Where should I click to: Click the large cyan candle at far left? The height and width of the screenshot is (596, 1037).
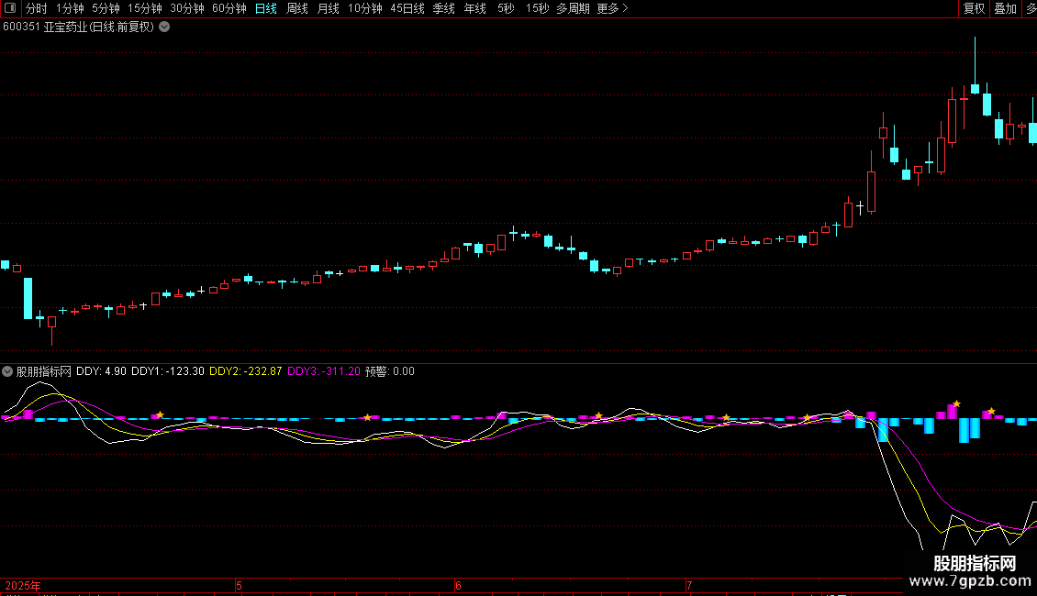click(28, 298)
